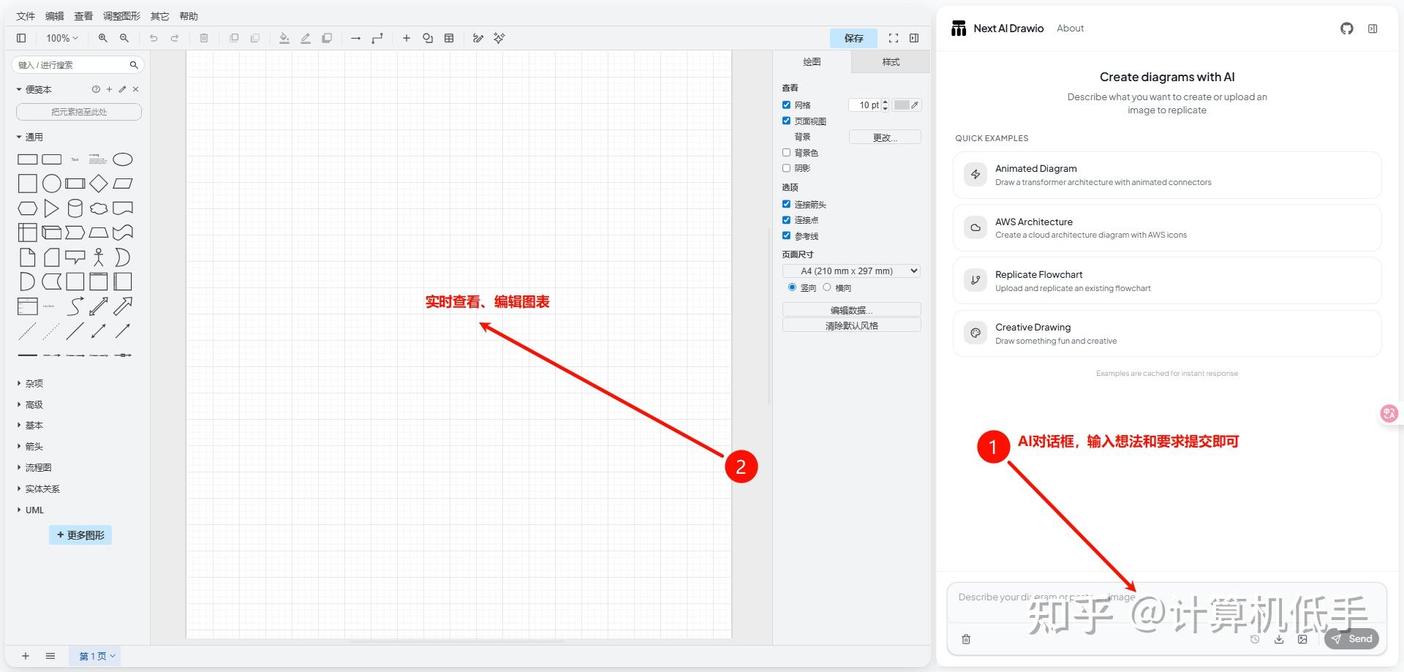This screenshot has width=1404, height=672.
Task: Collapse the AI chat panel icon
Action: [x=1373, y=29]
